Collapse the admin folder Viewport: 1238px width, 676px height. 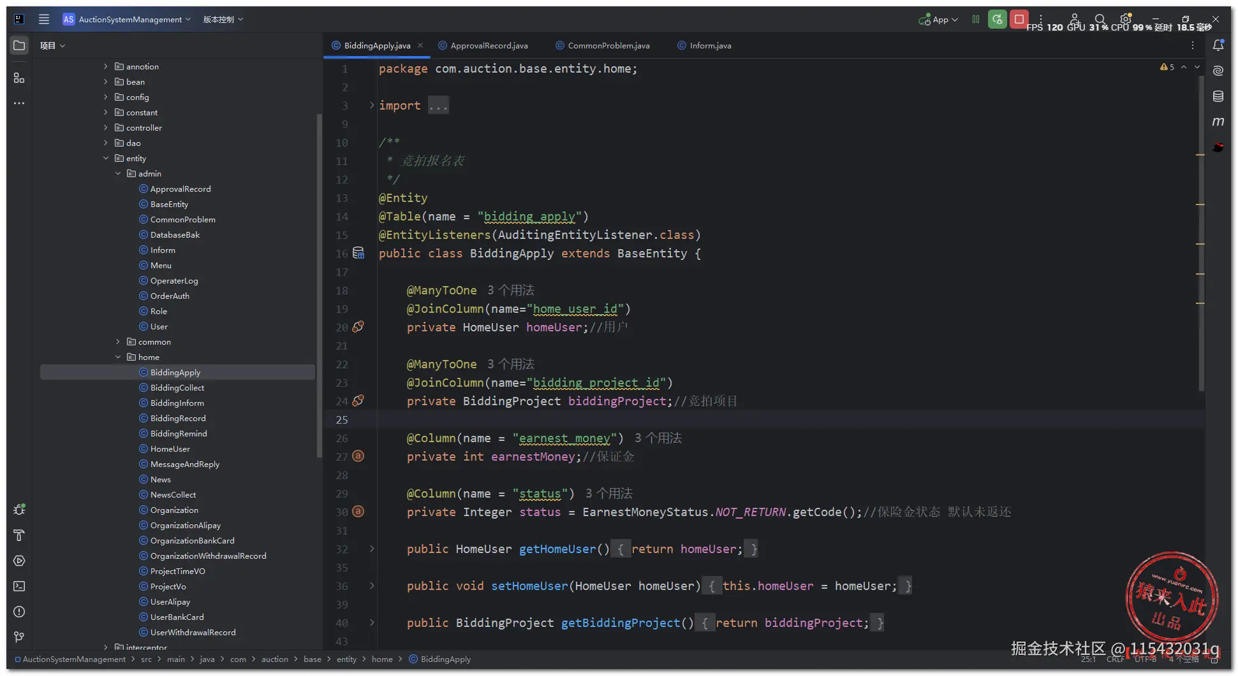(118, 173)
